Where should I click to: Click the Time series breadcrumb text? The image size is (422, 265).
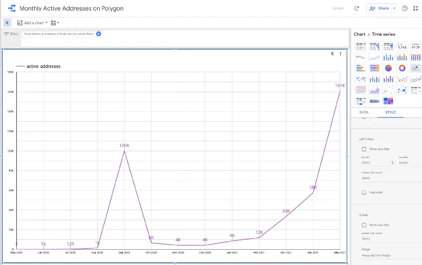click(x=383, y=34)
